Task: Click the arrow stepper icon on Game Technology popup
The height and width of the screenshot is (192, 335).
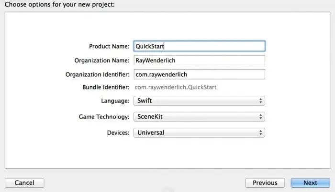Action: click(x=260, y=117)
